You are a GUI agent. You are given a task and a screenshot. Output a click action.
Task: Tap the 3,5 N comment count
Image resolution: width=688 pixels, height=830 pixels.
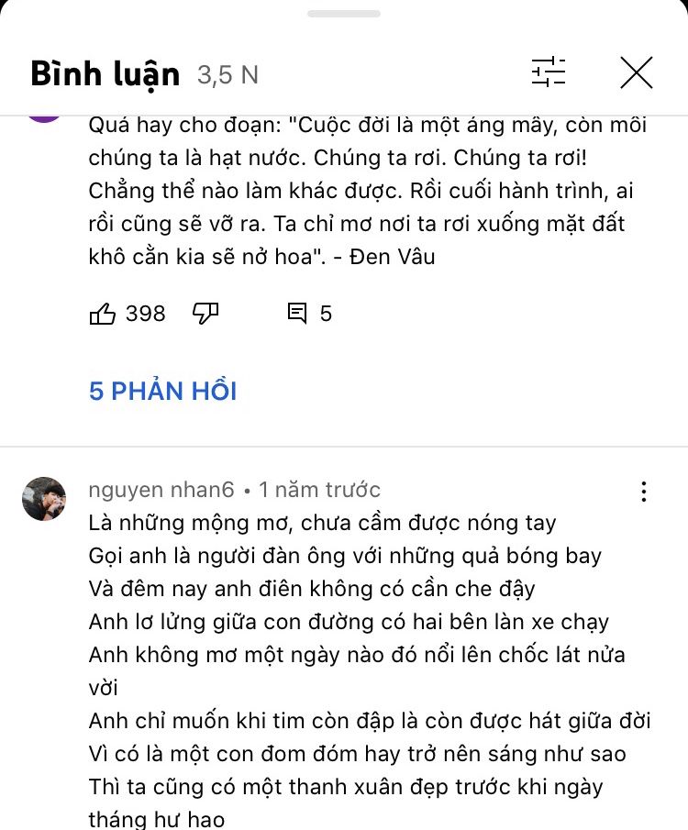tap(227, 75)
